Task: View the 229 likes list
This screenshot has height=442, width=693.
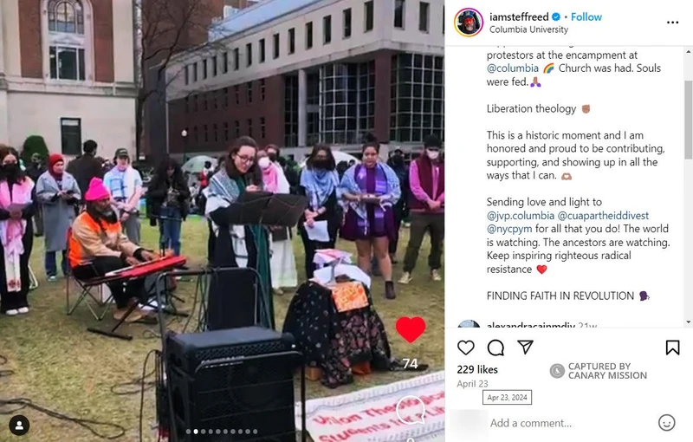Action: pos(477,369)
